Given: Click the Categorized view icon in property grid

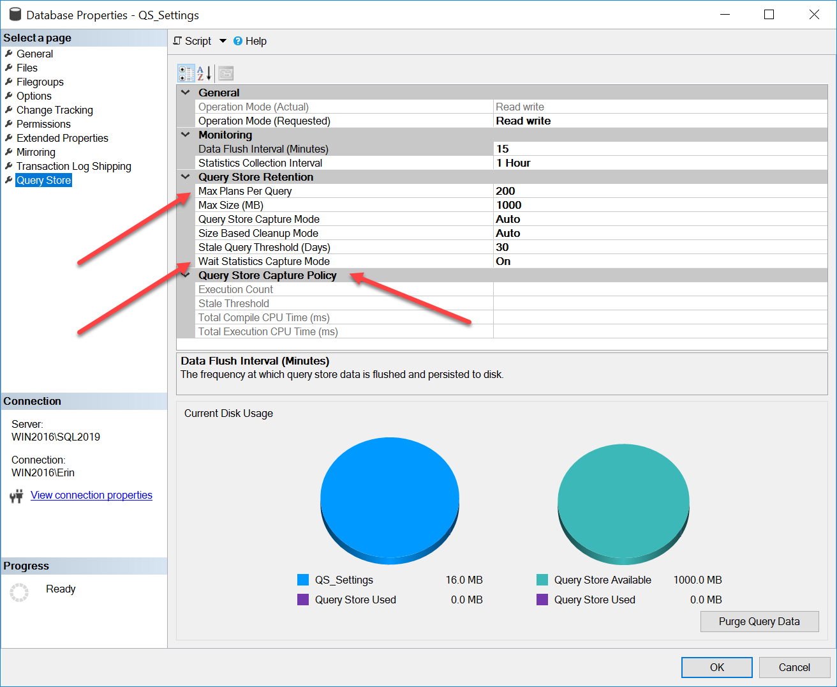Looking at the screenshot, I should tap(186, 73).
